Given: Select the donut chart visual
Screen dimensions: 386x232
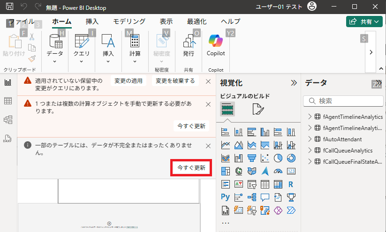Looking at the screenshot, I should 291,158.
